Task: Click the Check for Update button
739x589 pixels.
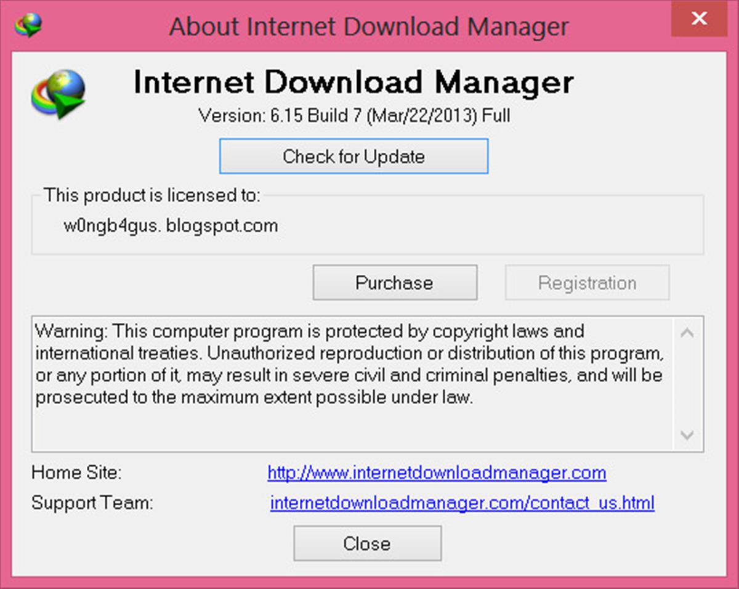Action: click(x=354, y=156)
